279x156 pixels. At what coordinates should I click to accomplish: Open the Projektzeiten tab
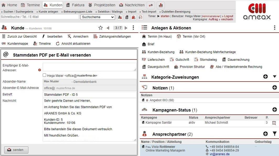coord(102,5)
